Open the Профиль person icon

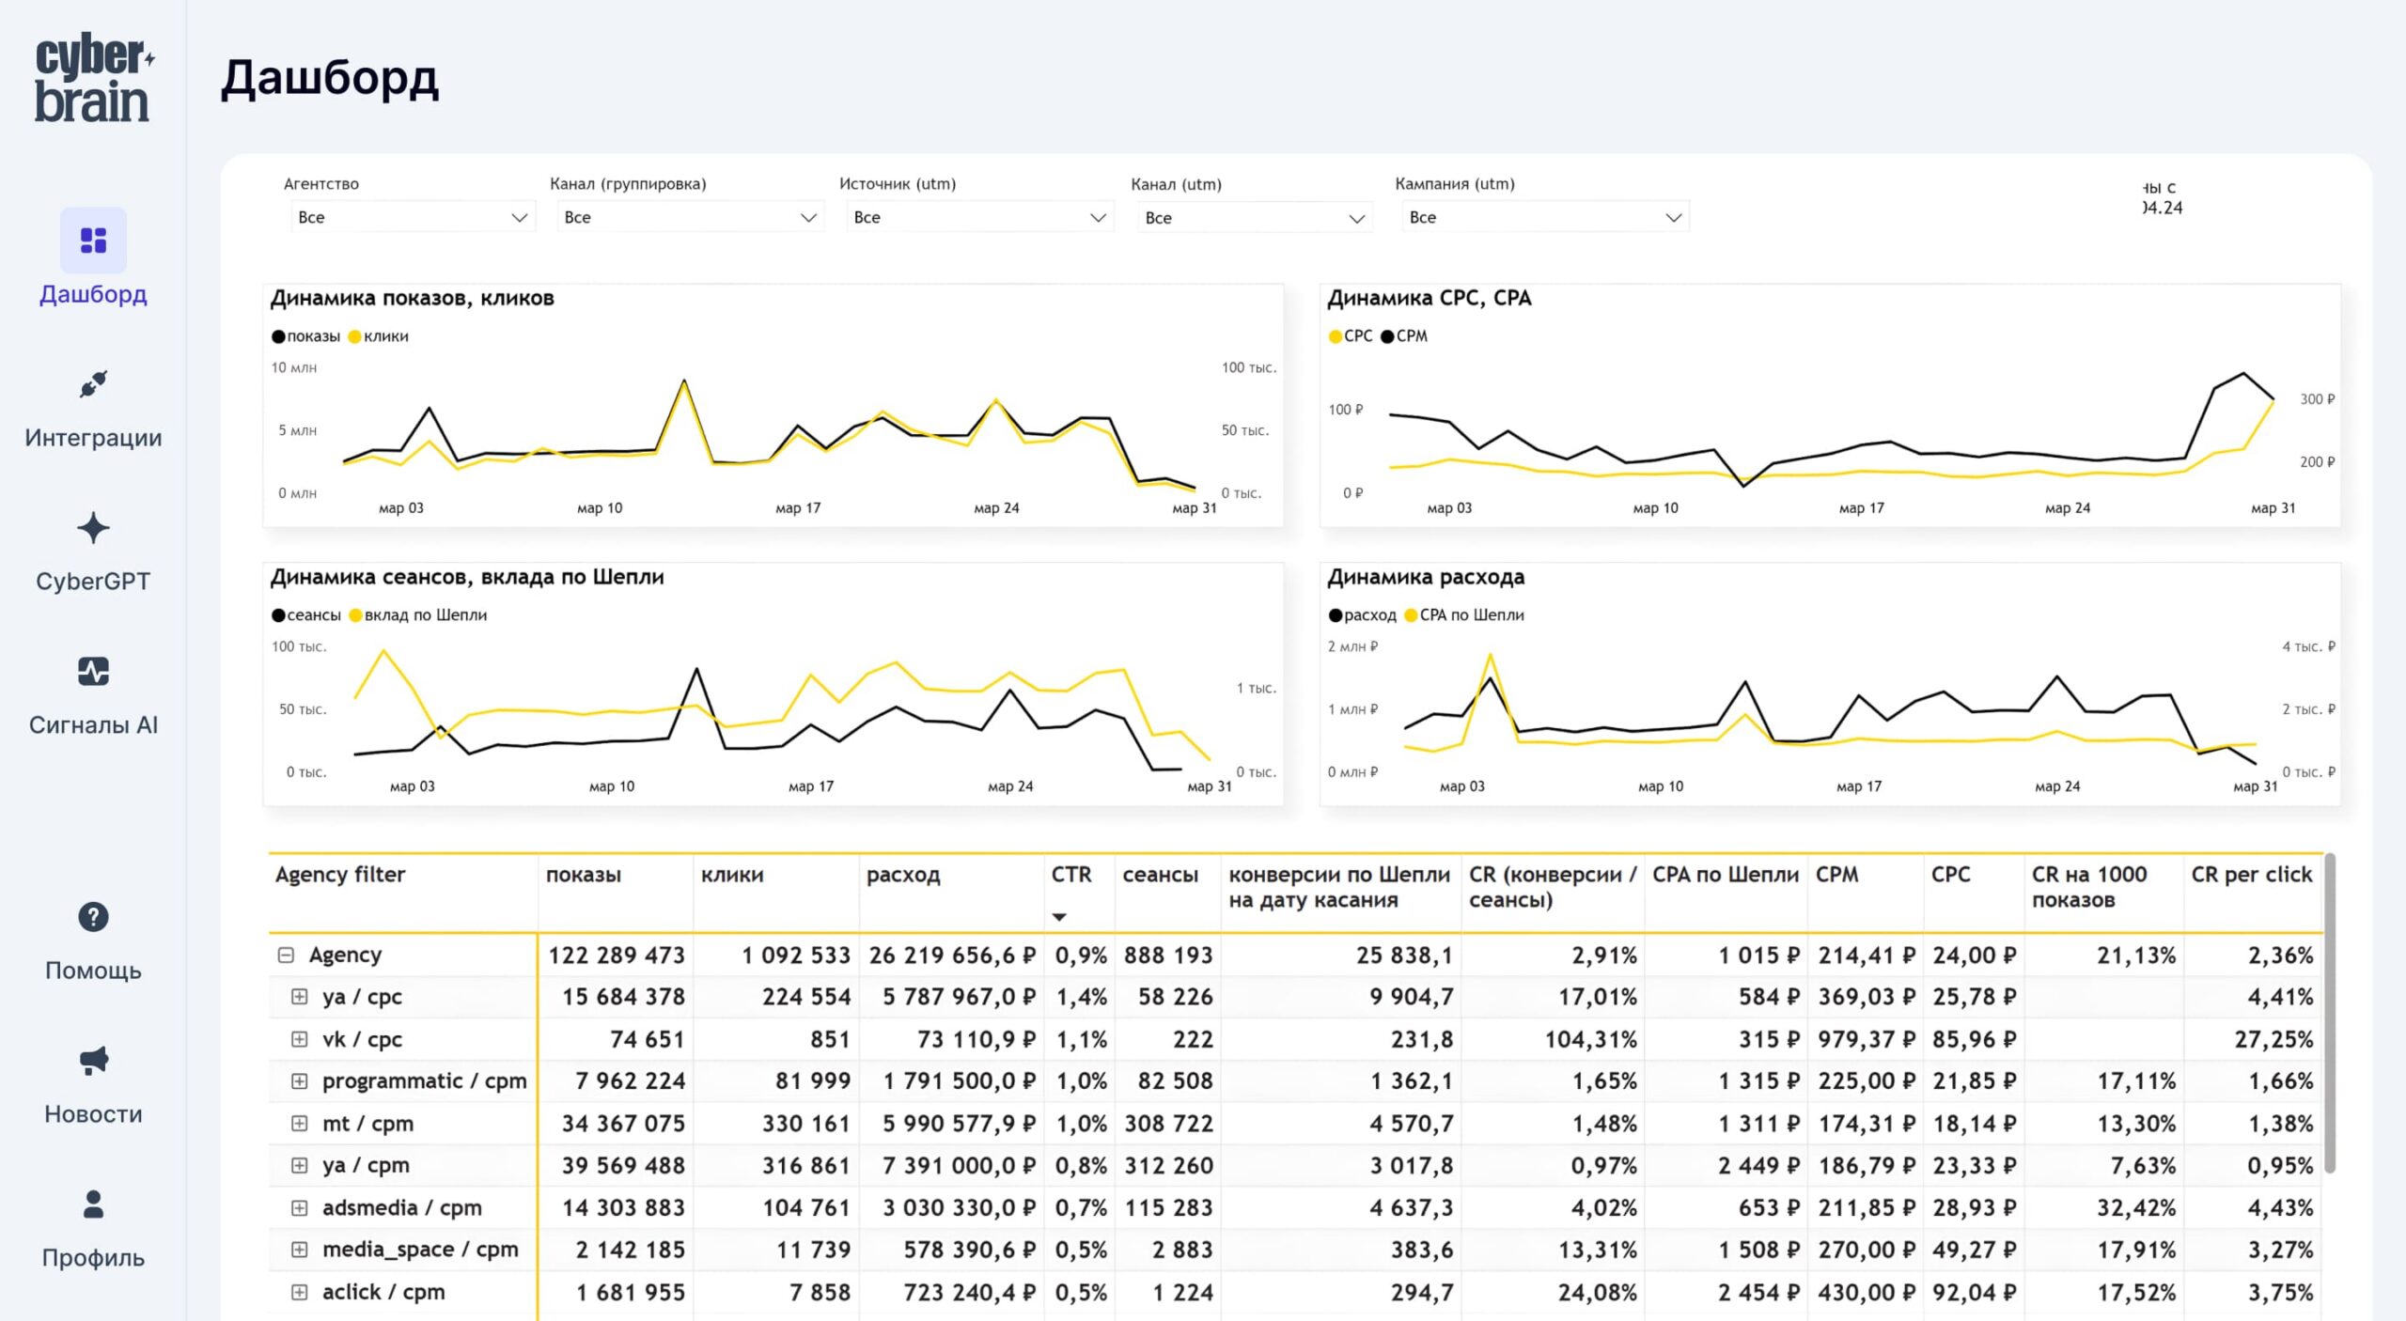pyautogui.click(x=93, y=1204)
